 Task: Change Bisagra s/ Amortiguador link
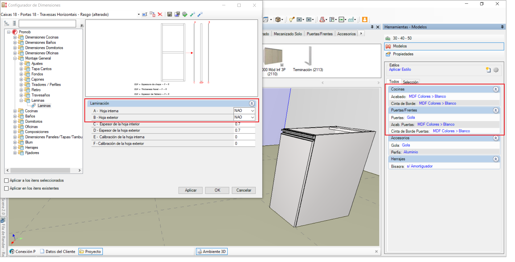click(420, 166)
